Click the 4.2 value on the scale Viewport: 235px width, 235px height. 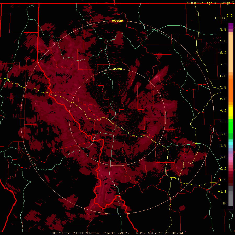[223, 111]
